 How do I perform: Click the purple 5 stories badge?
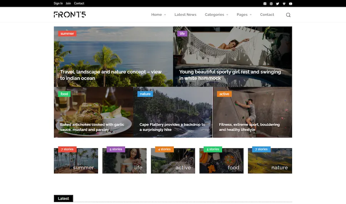point(116,149)
